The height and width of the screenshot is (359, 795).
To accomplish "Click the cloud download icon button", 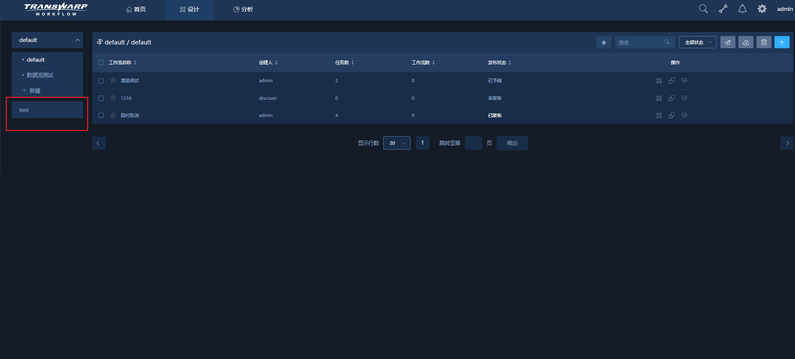I will (x=746, y=42).
